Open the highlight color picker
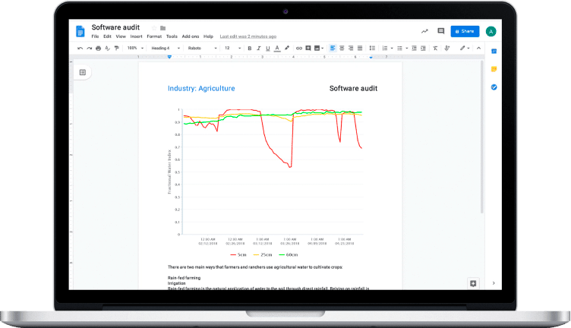 click(x=287, y=48)
